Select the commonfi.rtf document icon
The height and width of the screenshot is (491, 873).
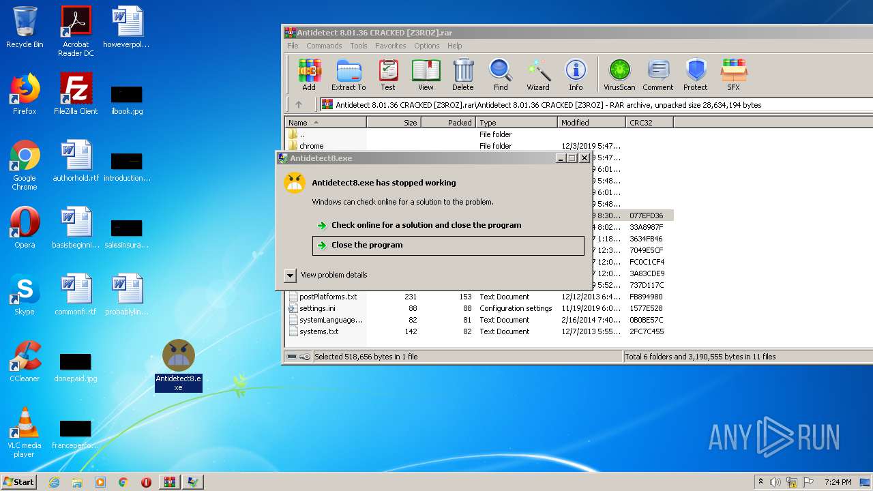[76, 295]
